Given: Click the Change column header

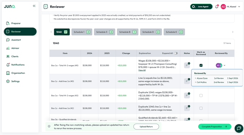Looking at the screenshot, I should 126,53.
